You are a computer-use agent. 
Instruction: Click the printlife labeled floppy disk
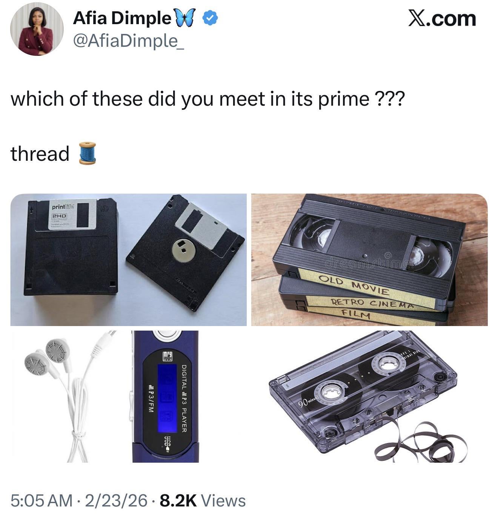coord(71,246)
